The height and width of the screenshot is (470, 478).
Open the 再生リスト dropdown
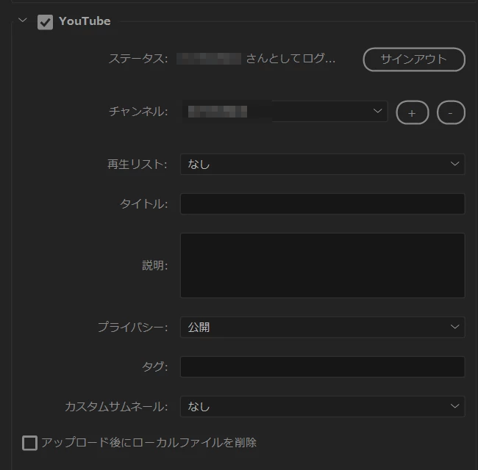[x=323, y=164]
